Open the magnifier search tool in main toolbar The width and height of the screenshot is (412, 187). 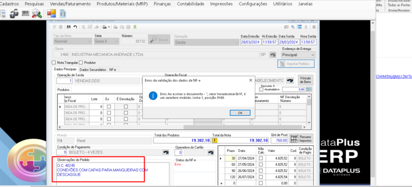click(x=37, y=14)
